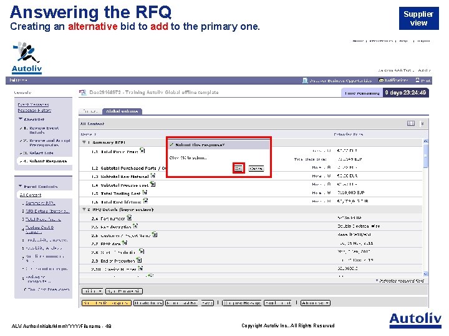Viewport: 449px width, 336px height.
Task: Open Notifications envelope icon
Action: coord(381,80)
